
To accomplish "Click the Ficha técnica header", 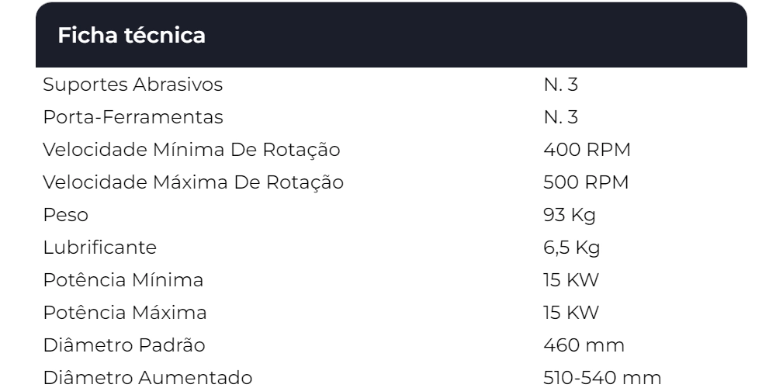I will 132,36.
